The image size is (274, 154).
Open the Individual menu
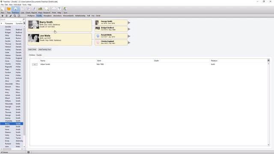click(x=17, y=5)
